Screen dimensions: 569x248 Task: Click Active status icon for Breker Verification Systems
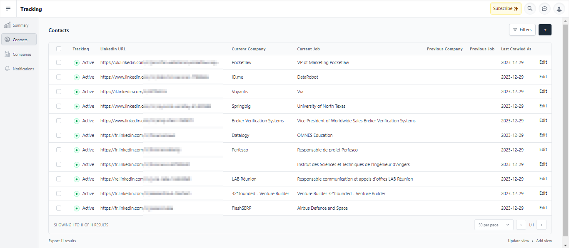(x=77, y=121)
